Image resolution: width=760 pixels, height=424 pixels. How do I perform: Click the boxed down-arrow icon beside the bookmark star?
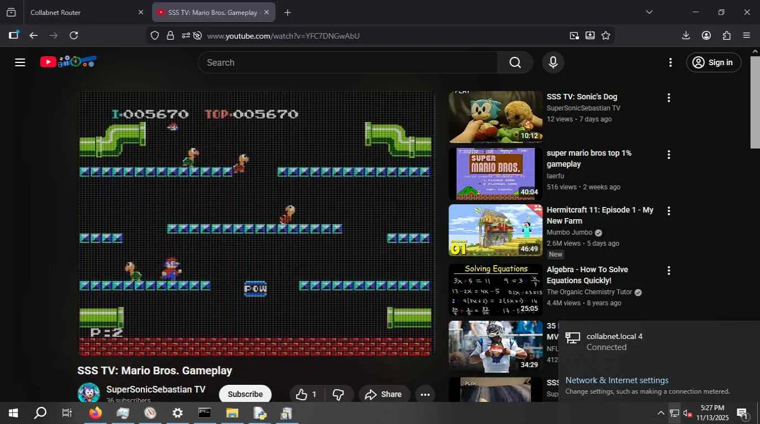click(590, 35)
